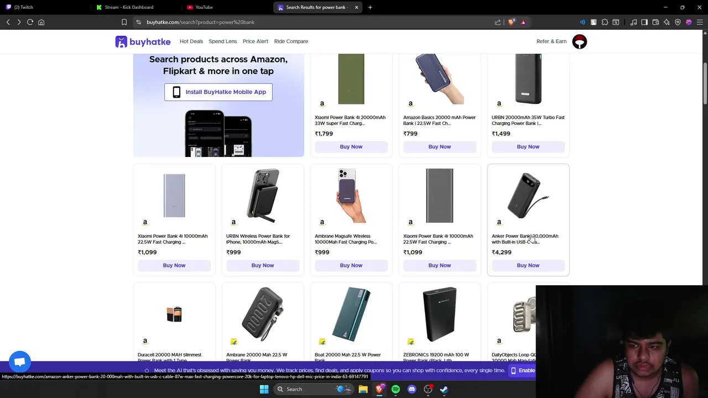The width and height of the screenshot is (708, 398).
Task: Click the Enable button on bottom banner
Action: click(522, 370)
